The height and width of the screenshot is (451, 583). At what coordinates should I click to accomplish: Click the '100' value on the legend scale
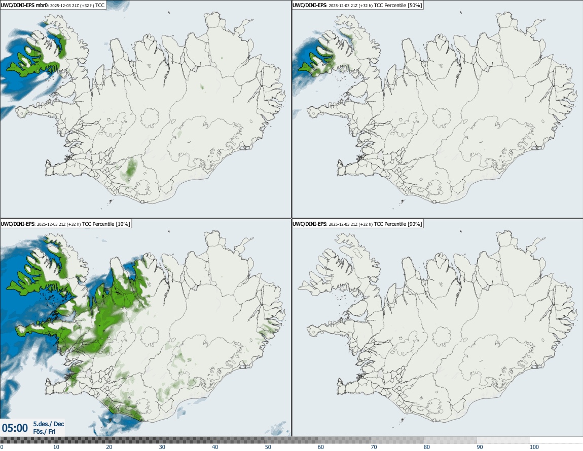pos(534,447)
